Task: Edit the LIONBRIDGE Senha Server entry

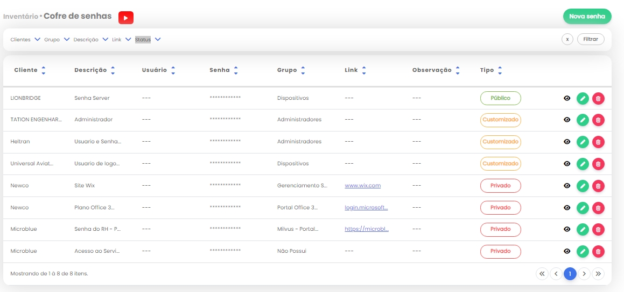Action: coord(583,98)
